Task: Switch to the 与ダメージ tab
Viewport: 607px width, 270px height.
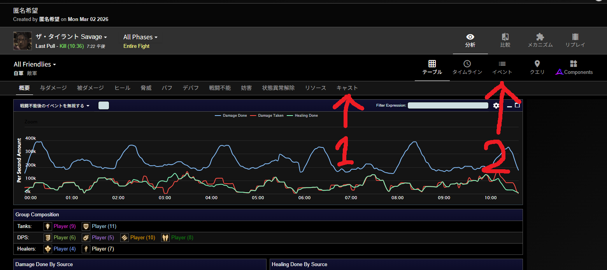Action: [x=53, y=88]
